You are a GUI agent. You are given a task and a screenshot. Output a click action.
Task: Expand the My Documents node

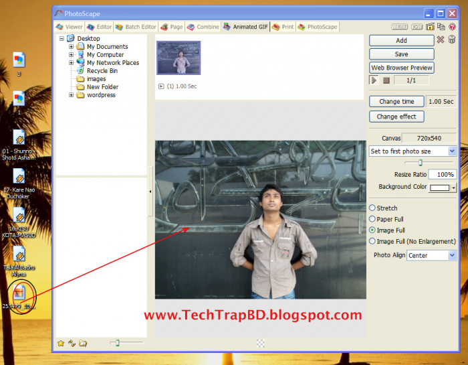coord(71,46)
